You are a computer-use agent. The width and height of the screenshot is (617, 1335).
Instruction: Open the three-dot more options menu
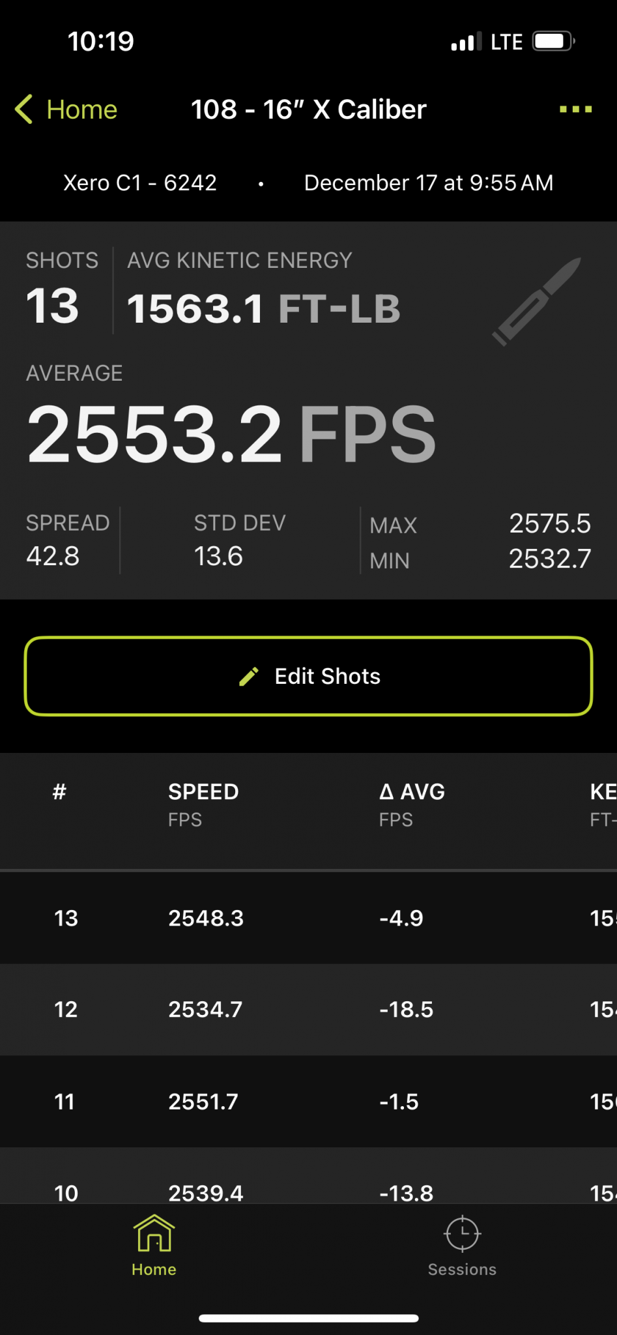point(575,110)
